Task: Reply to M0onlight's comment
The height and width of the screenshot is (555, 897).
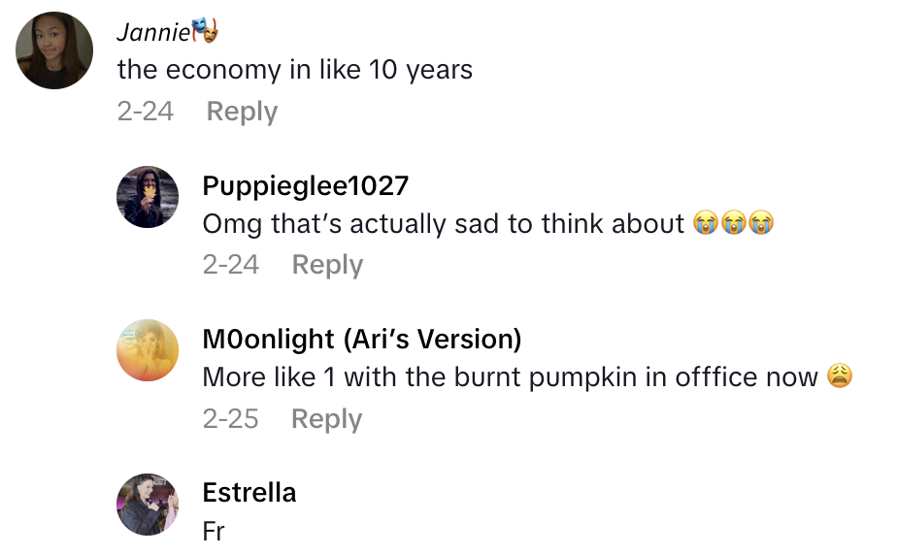Action: 327,419
